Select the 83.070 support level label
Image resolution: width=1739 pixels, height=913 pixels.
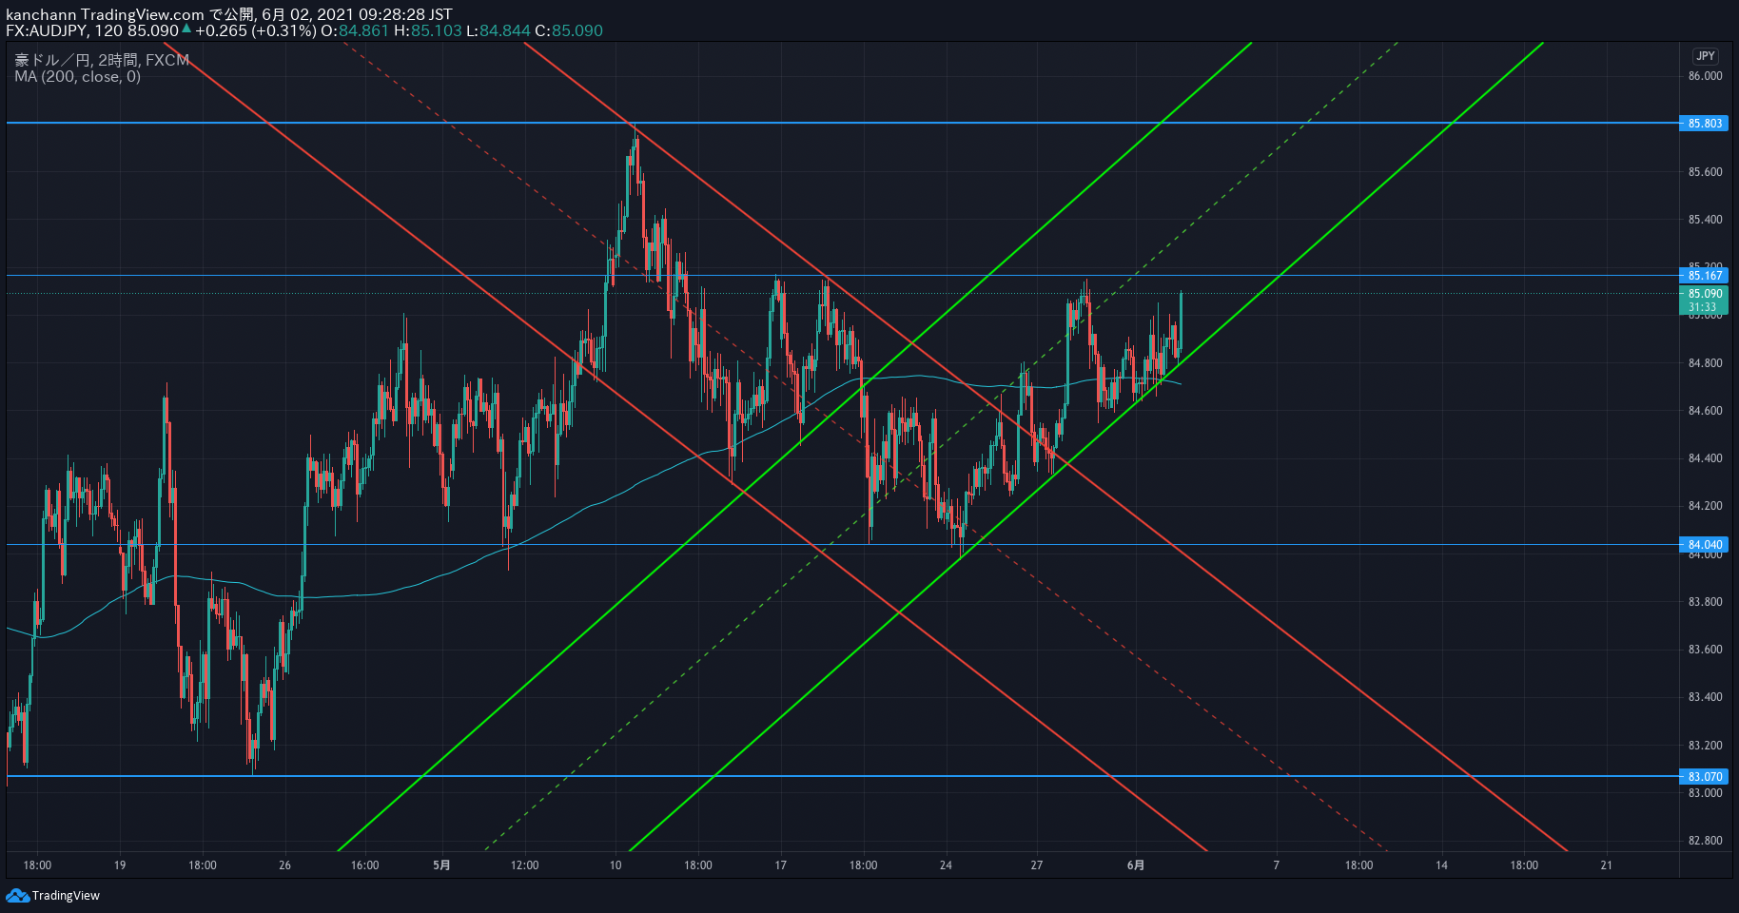(x=1705, y=777)
